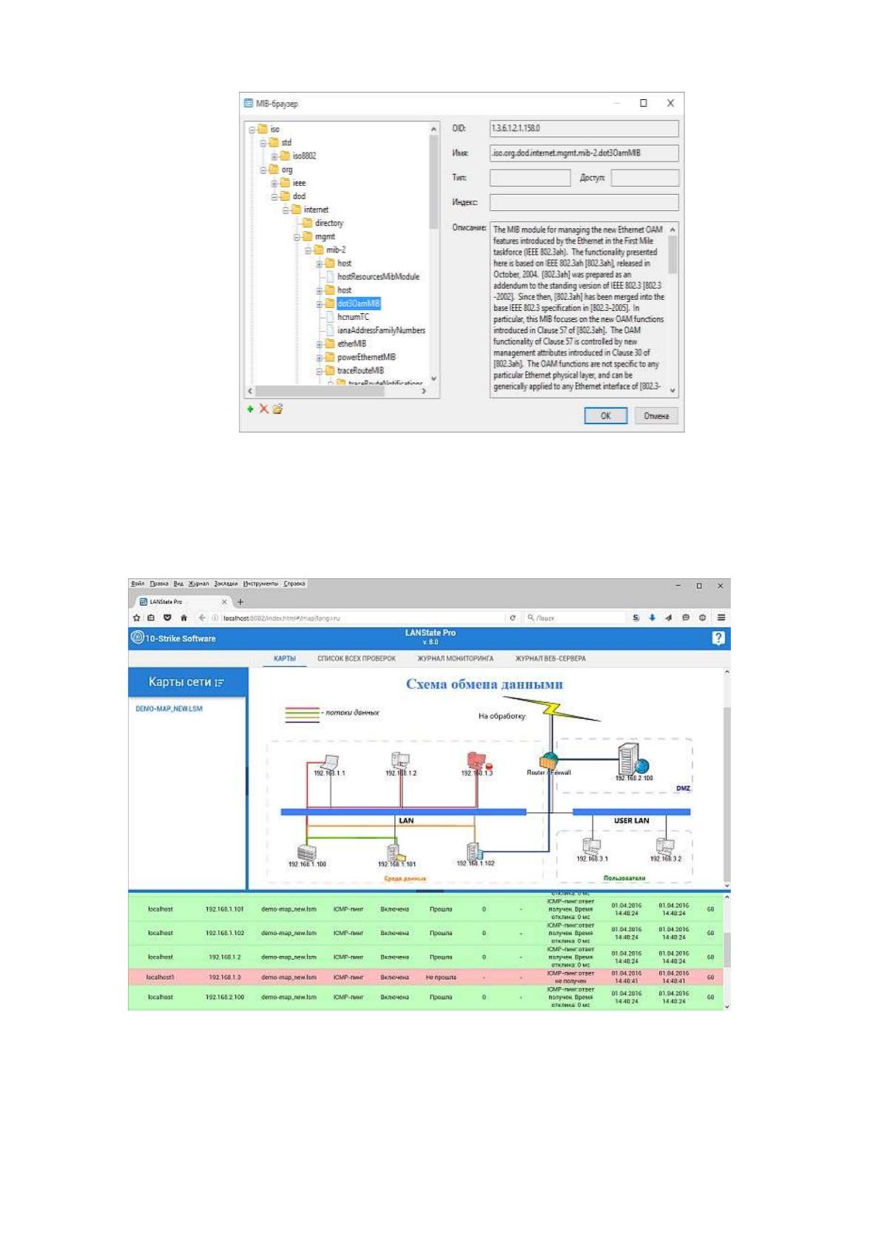Viewport: 881px width, 1247px height.
Task: Click the OID field with 1.3.6.1.2.1.158.0
Action: [x=584, y=128]
